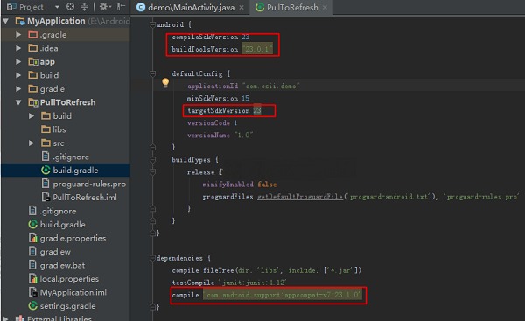Select gradlew.bat file
Viewport: 525px width, 321px height.
(x=63, y=265)
